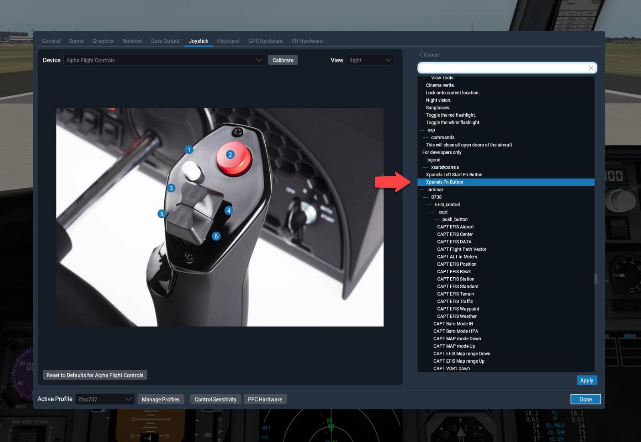This screenshot has width=641, height=442.
Task: Switch to the Graphics tab
Action: click(103, 41)
